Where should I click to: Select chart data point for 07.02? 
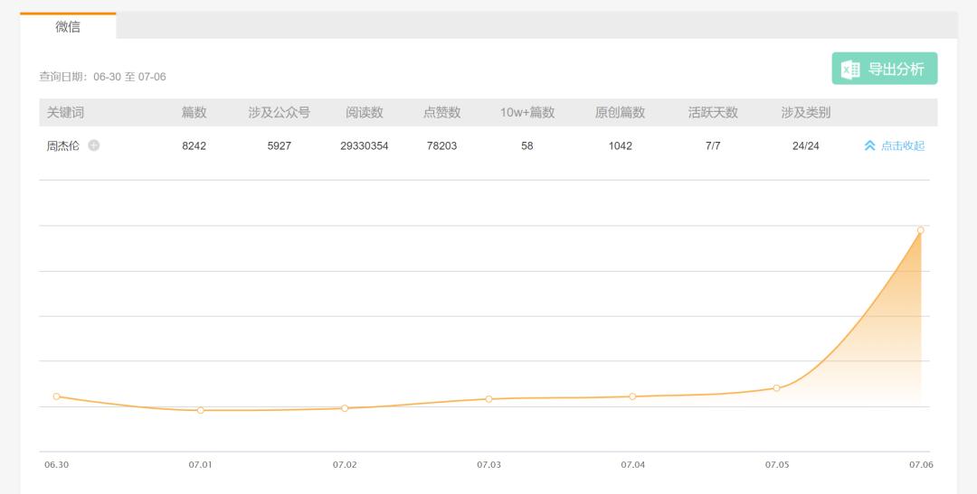pyautogui.click(x=345, y=408)
